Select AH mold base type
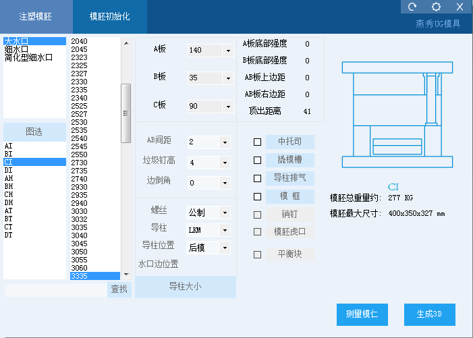 tap(34, 179)
